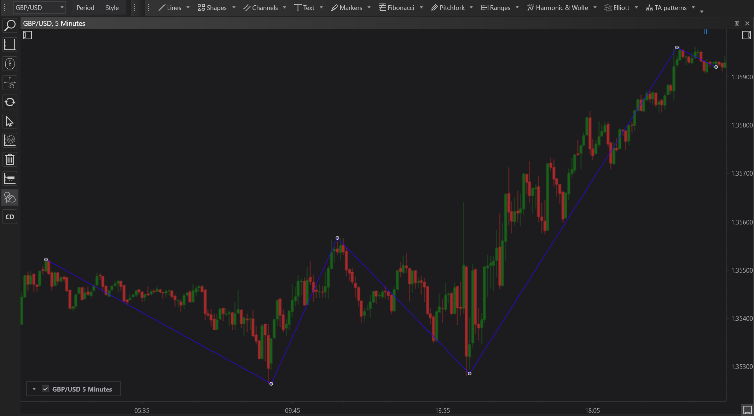This screenshot has height=416, width=754.
Task: Toggle the left panel icon on chart
Action: click(28, 35)
